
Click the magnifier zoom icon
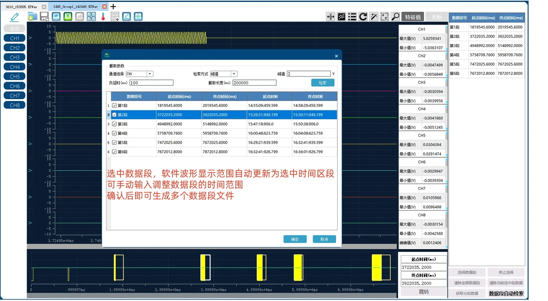(x=395, y=16)
